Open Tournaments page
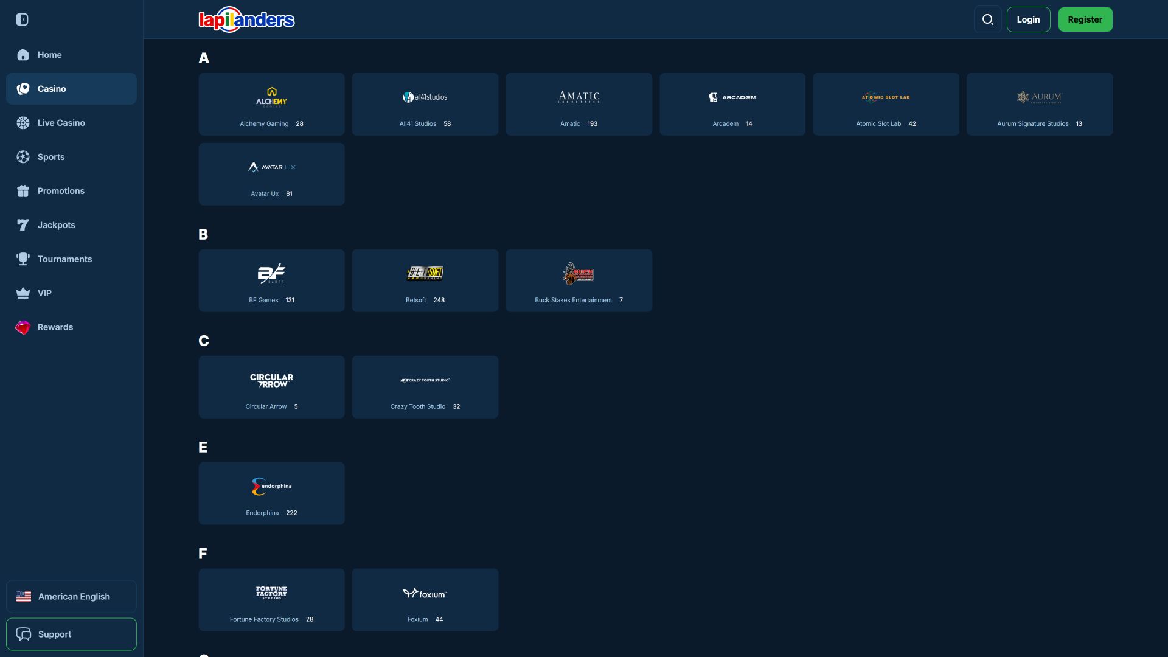This screenshot has height=657, width=1168. click(x=71, y=259)
